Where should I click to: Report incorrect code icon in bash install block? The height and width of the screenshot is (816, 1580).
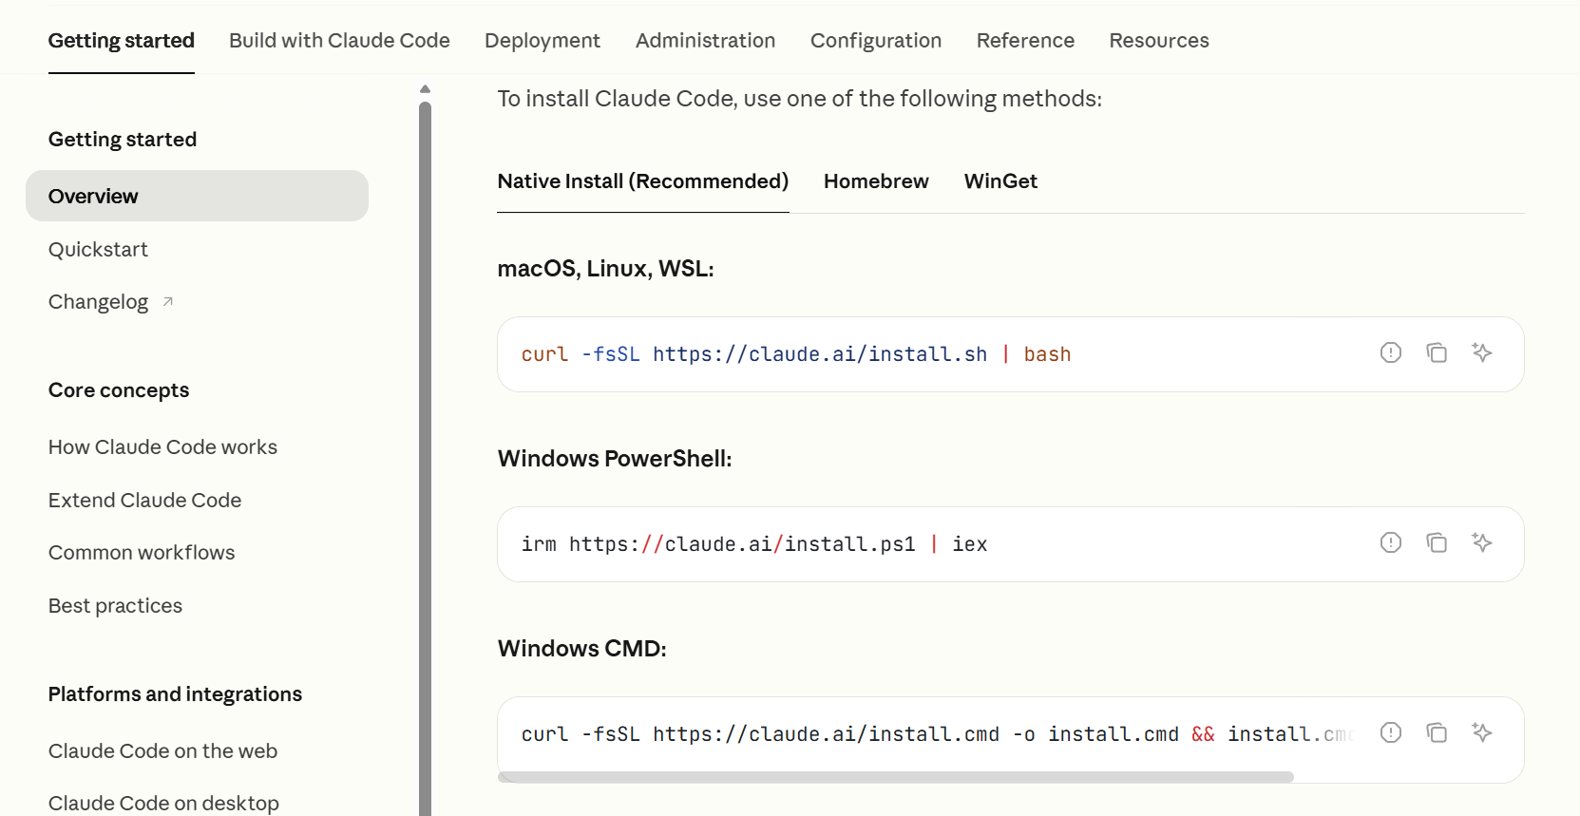point(1391,353)
